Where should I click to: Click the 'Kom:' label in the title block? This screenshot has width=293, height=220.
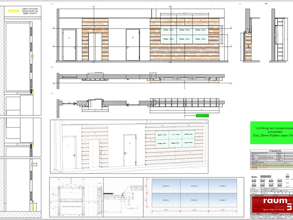(x=254, y=177)
